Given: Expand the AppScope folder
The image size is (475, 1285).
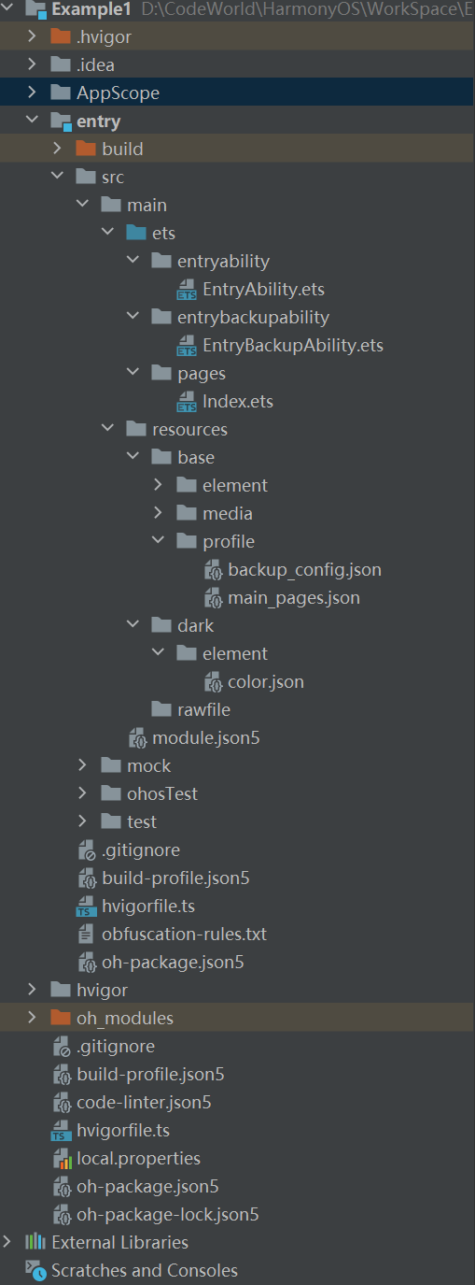Looking at the screenshot, I should (x=33, y=93).
